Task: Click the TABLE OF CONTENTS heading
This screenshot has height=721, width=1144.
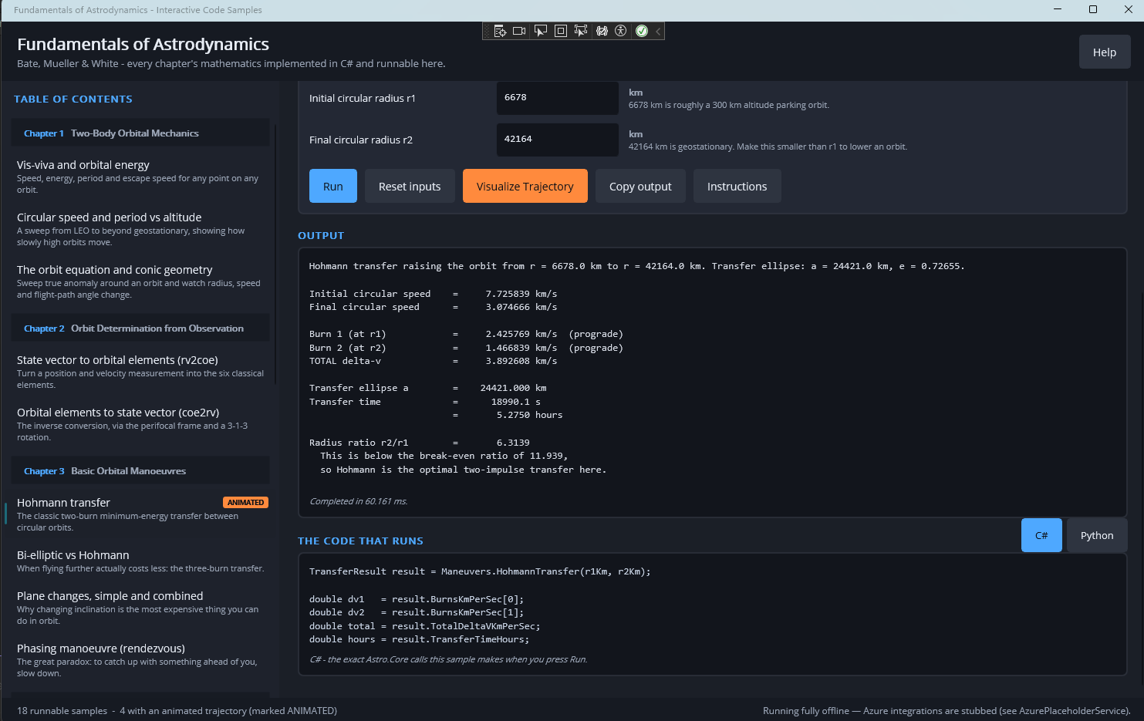Action: pyautogui.click(x=73, y=99)
